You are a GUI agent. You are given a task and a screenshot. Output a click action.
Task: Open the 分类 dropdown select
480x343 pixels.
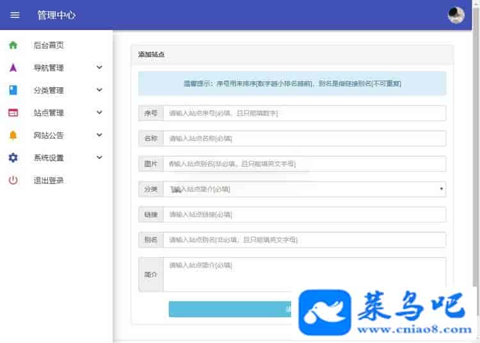point(305,189)
